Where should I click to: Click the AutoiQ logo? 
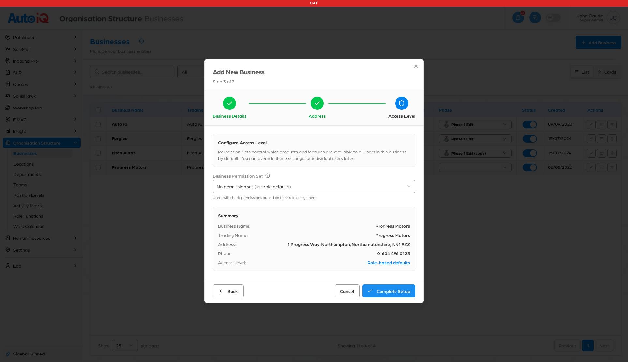28,18
